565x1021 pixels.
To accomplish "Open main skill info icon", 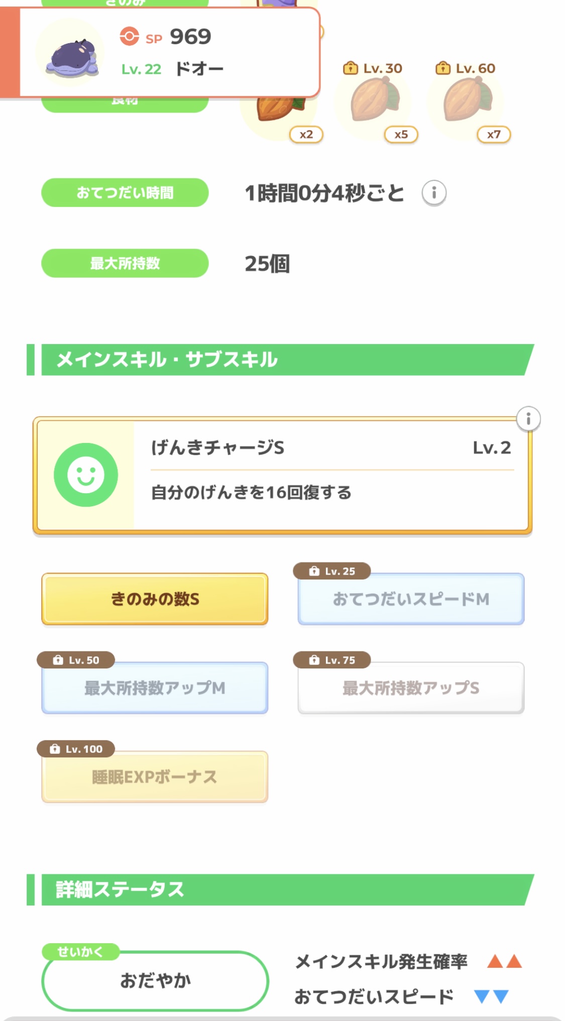I will click(528, 419).
